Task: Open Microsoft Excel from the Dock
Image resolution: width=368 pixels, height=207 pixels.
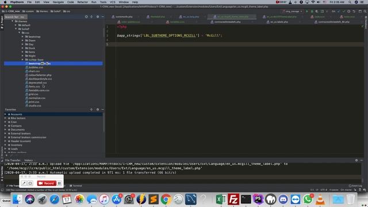Action: pos(221,200)
